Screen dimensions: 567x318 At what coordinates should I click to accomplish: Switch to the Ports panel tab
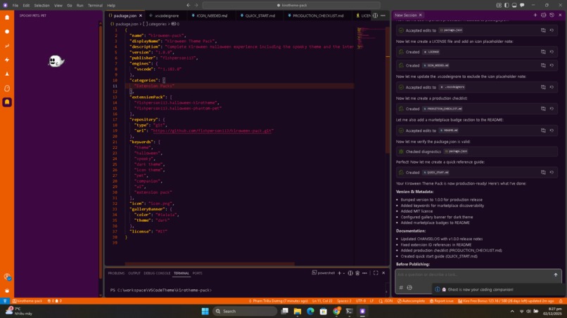point(198,273)
